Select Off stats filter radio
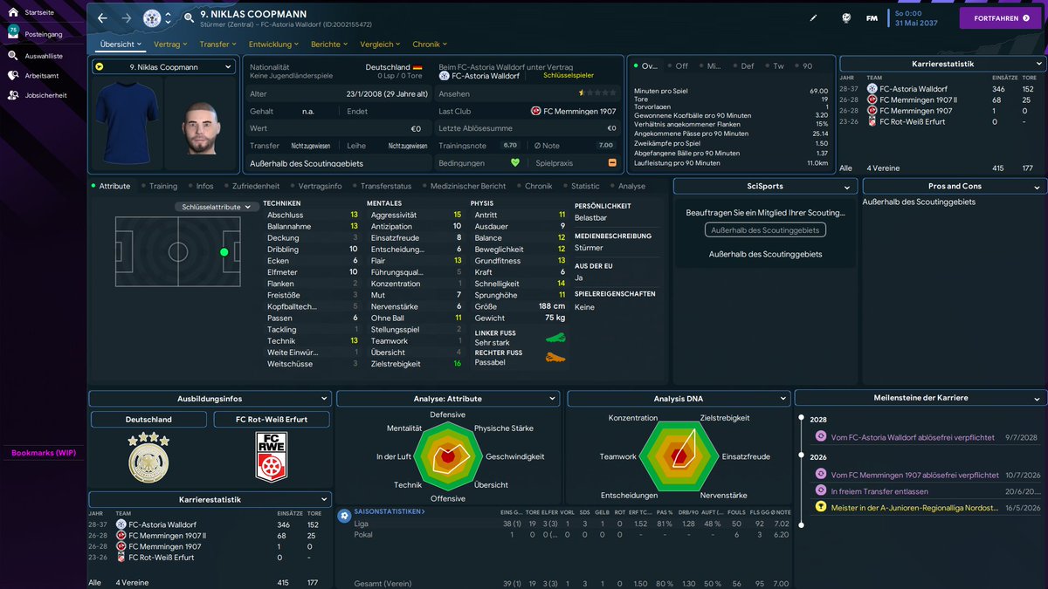The image size is (1048, 589). click(677, 66)
